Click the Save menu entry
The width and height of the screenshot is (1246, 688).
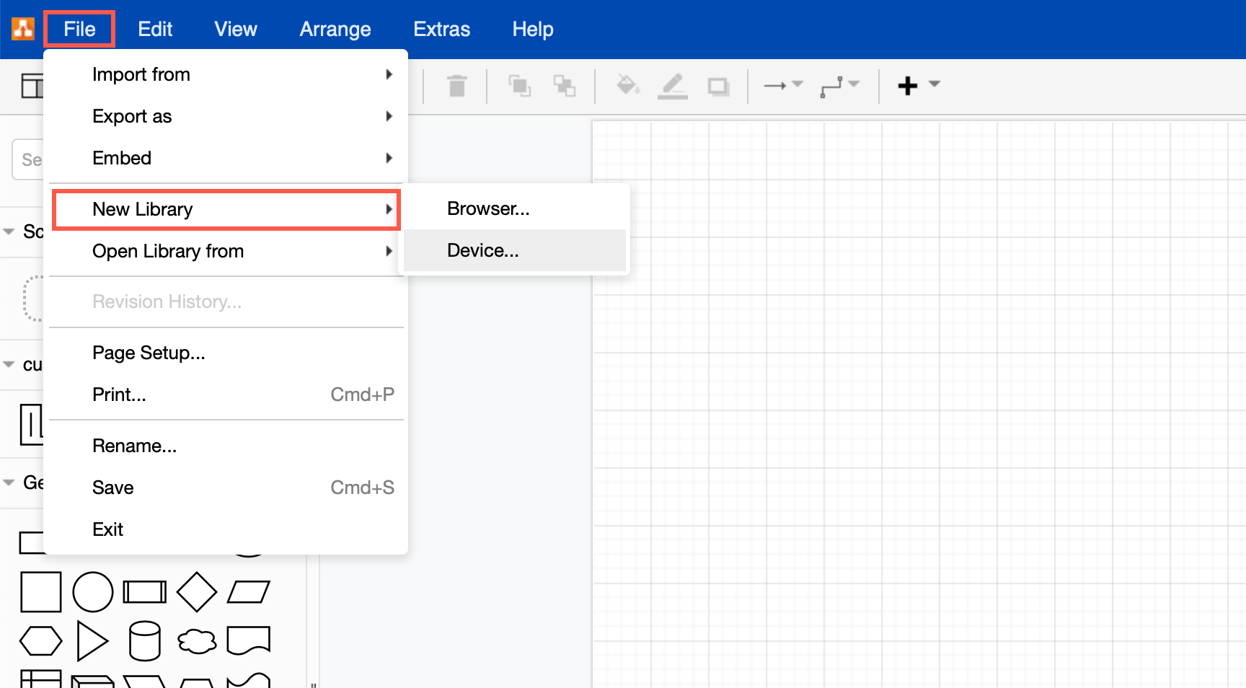point(112,487)
